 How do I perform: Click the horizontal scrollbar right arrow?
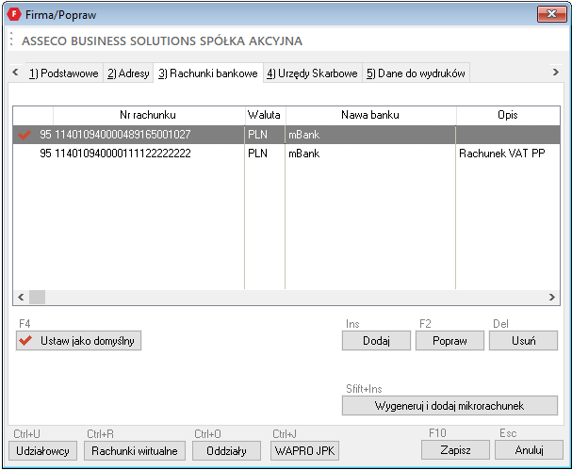552,298
